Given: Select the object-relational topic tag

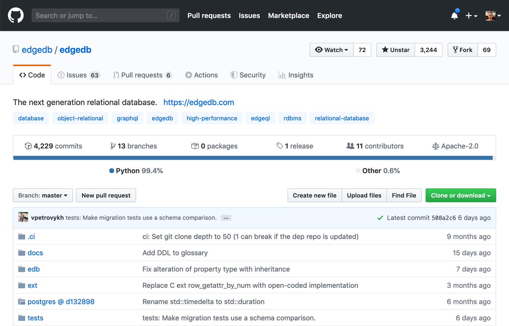Looking at the screenshot, I should (80, 118).
